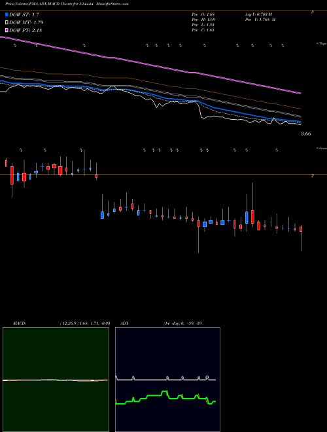This screenshot has height=432, width=327.
Task: Select the 'DOW MT: 1.79' legend text
Action: click(x=26, y=23)
